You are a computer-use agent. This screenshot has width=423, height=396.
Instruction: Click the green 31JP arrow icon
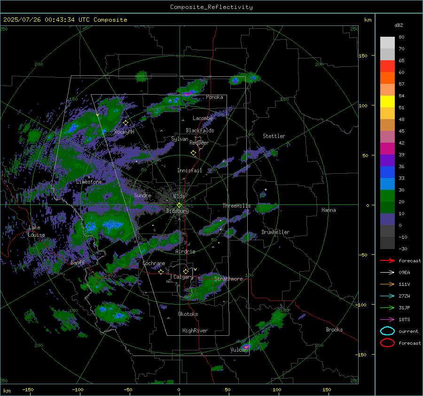coord(387,307)
